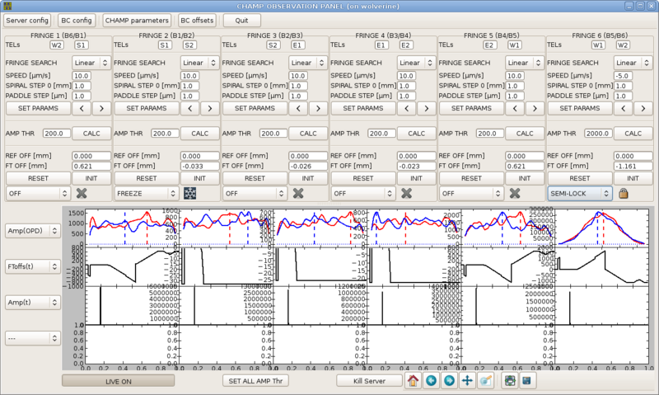This screenshot has height=395, width=659.
Task: Click the app icon in title bar
Action: tap(7, 6)
